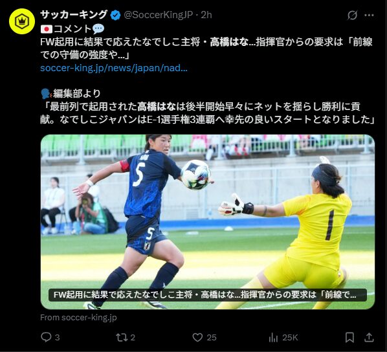Viewport: 387px width, 352px height.
Task: Click the 2h timestamp
Action: click(206, 15)
